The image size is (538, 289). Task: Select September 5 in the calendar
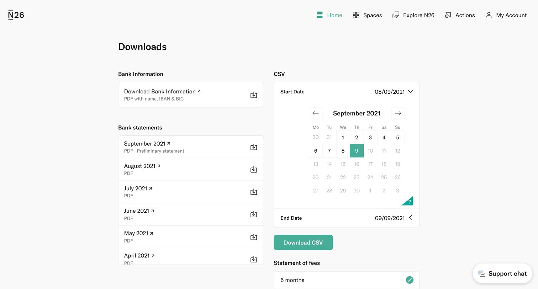(x=398, y=137)
